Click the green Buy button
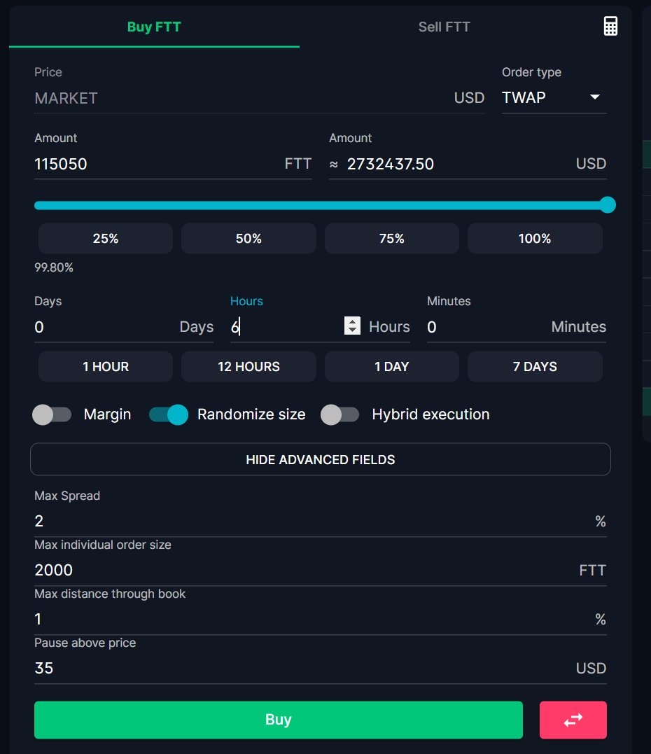 279,720
